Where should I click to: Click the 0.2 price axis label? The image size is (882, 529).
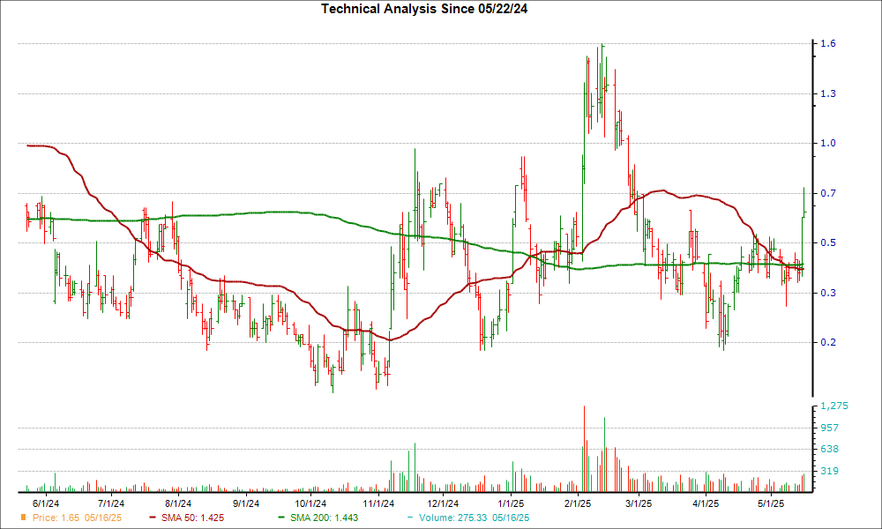(x=828, y=342)
